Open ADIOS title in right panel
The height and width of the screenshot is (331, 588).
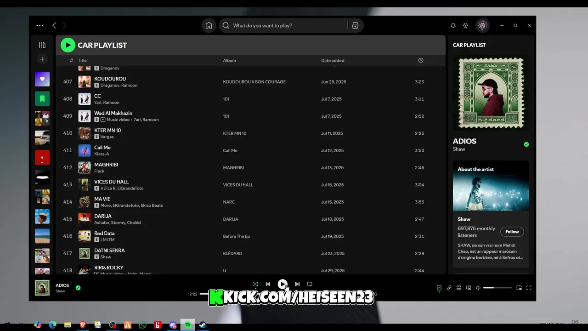(x=464, y=141)
